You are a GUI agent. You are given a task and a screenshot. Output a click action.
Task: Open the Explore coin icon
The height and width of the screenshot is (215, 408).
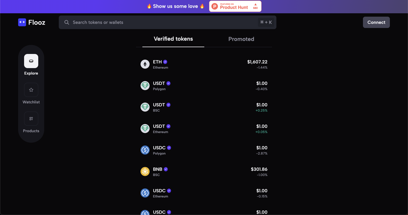coord(31,61)
